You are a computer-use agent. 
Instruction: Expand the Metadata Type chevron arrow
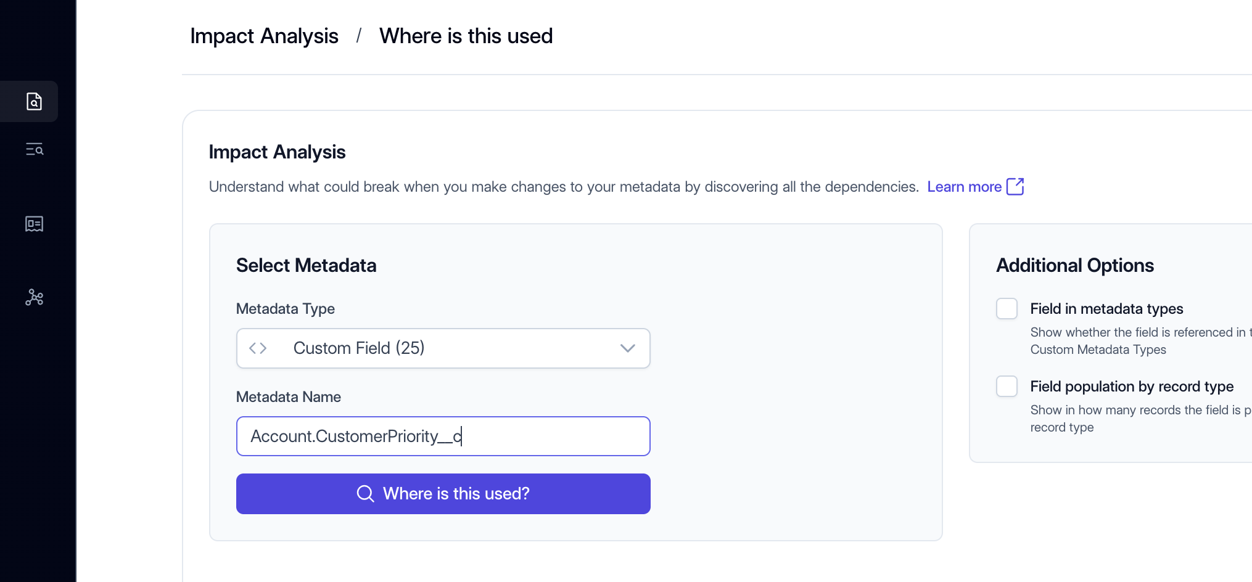pos(627,348)
